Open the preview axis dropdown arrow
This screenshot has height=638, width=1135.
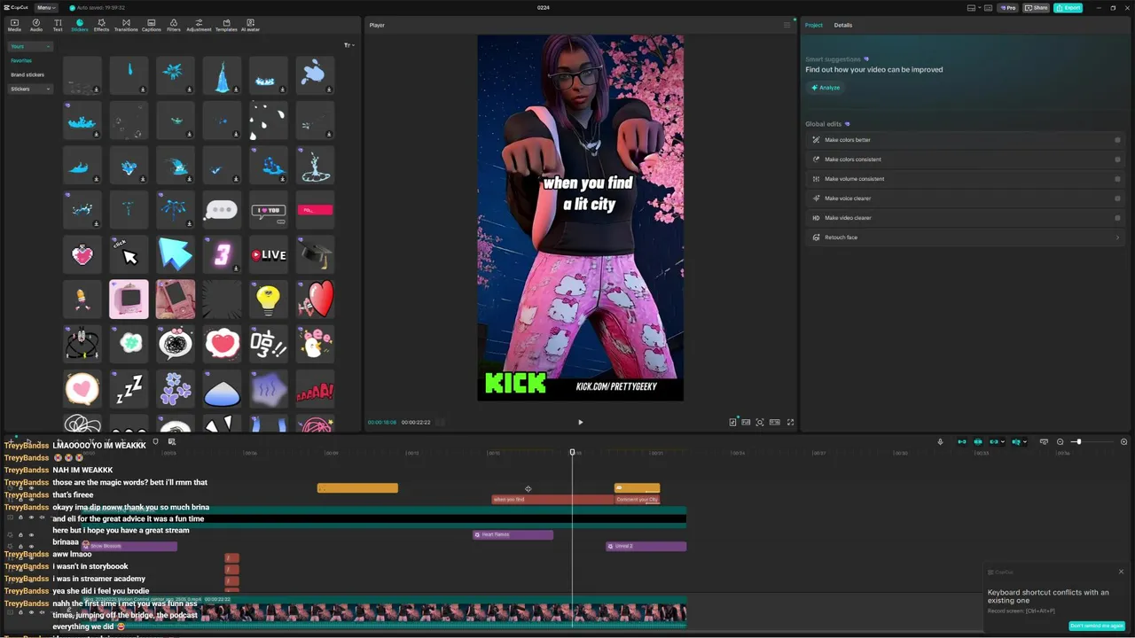[1026, 441]
